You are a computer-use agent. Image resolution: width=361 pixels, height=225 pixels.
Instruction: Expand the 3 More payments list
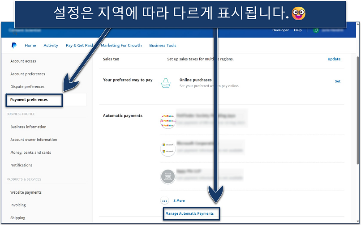179,201
